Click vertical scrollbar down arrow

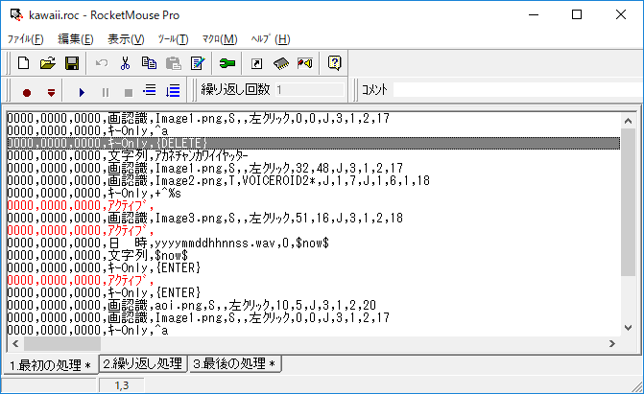pyautogui.click(x=628, y=328)
